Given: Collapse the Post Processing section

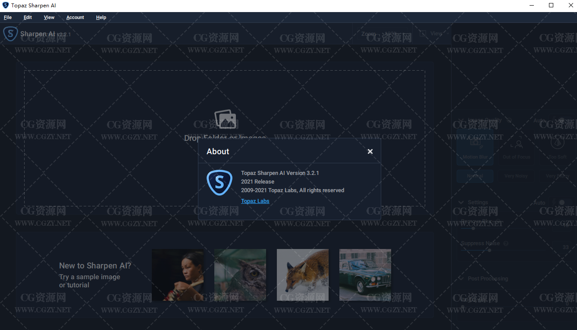Looking at the screenshot, I should pos(461,279).
